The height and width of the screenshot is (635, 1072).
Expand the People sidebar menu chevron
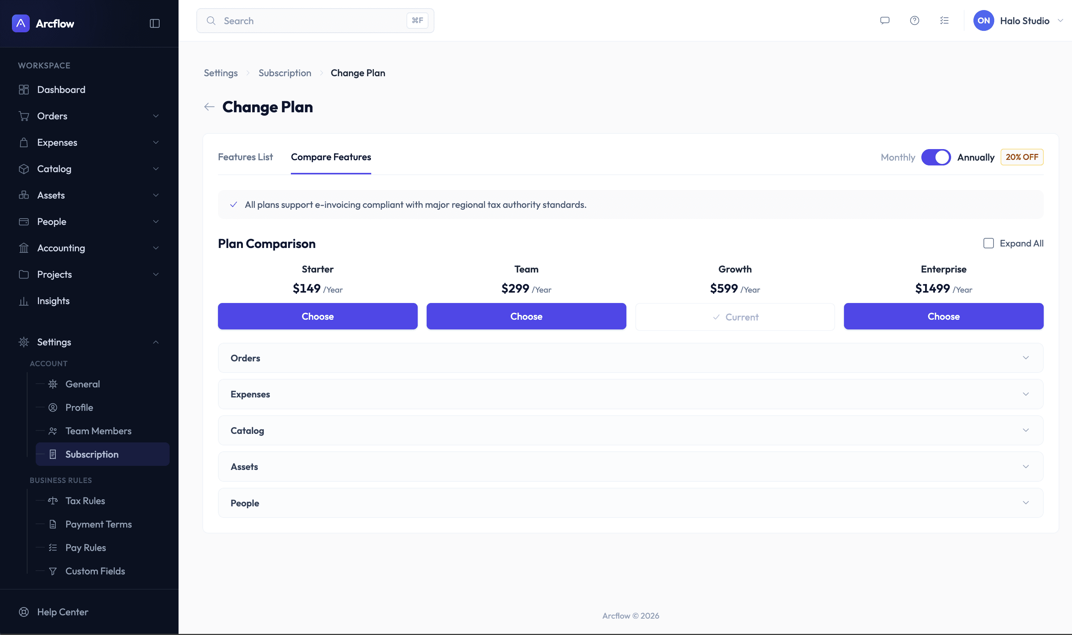[x=156, y=222]
